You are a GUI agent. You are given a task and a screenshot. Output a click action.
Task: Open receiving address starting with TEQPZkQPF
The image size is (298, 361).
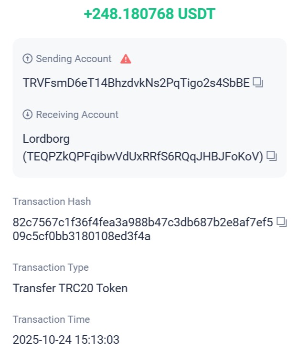click(143, 156)
